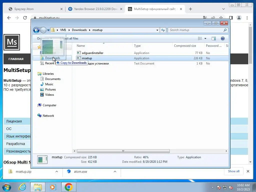Click the Explorer Forward navigation arrow
Viewport: 256px width, 192px height.
coord(43,30)
